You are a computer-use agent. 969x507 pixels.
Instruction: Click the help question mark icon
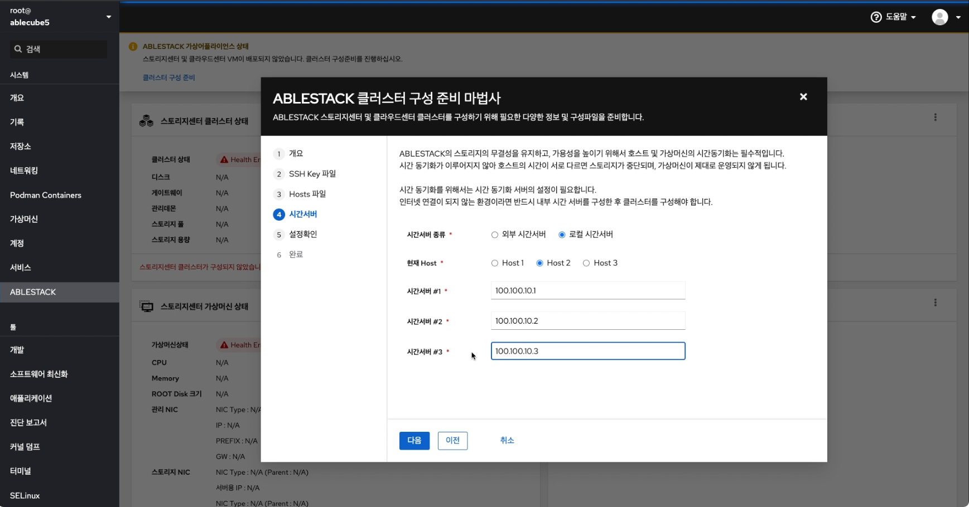tap(876, 17)
